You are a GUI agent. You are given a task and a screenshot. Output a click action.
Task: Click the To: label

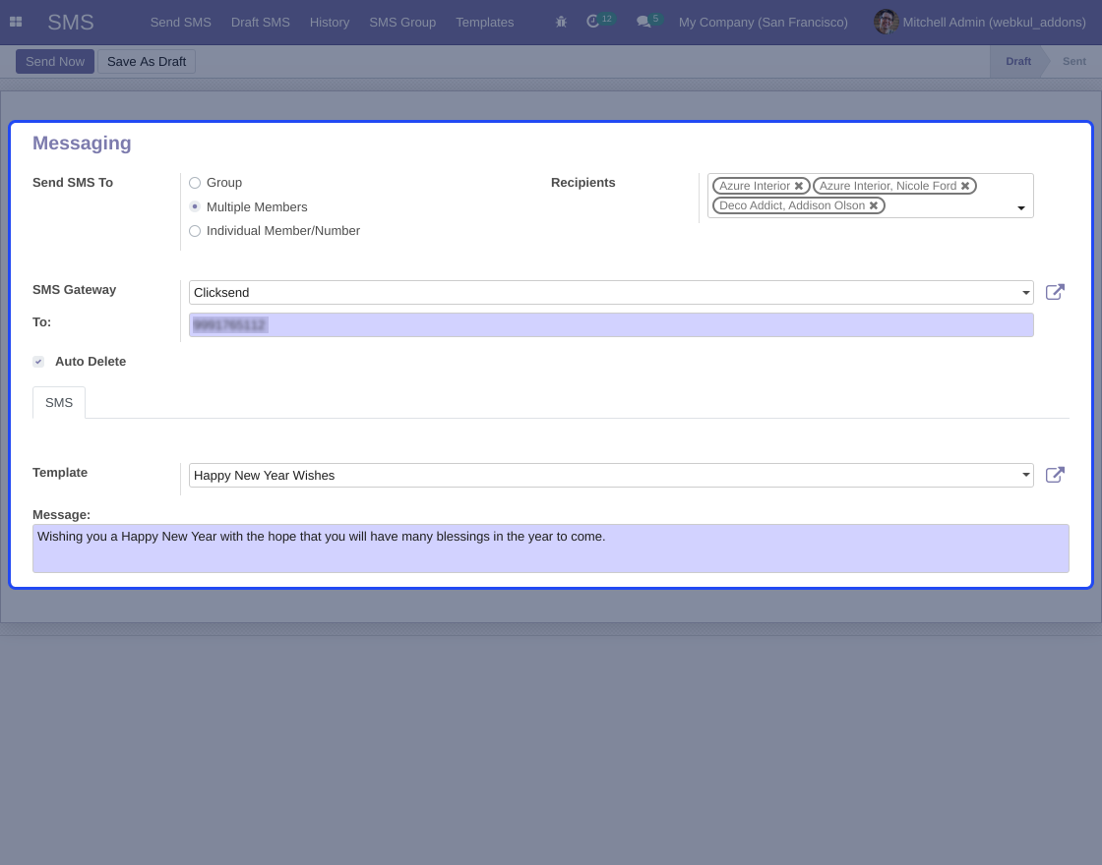tap(42, 322)
